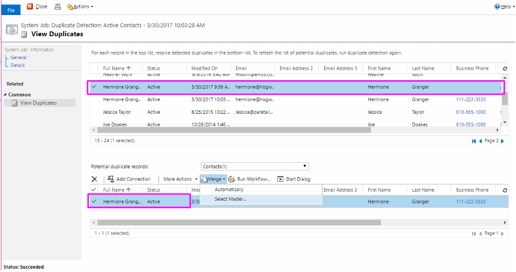Click top list scroll right arrow

click(498, 130)
